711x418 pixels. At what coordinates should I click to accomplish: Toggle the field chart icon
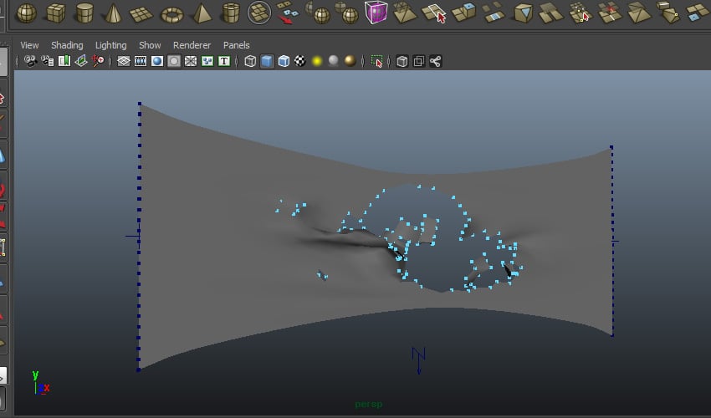(x=191, y=61)
